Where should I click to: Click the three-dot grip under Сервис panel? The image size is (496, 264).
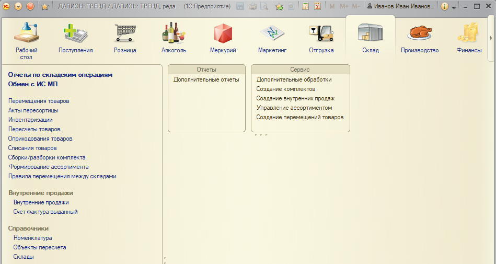(261, 135)
